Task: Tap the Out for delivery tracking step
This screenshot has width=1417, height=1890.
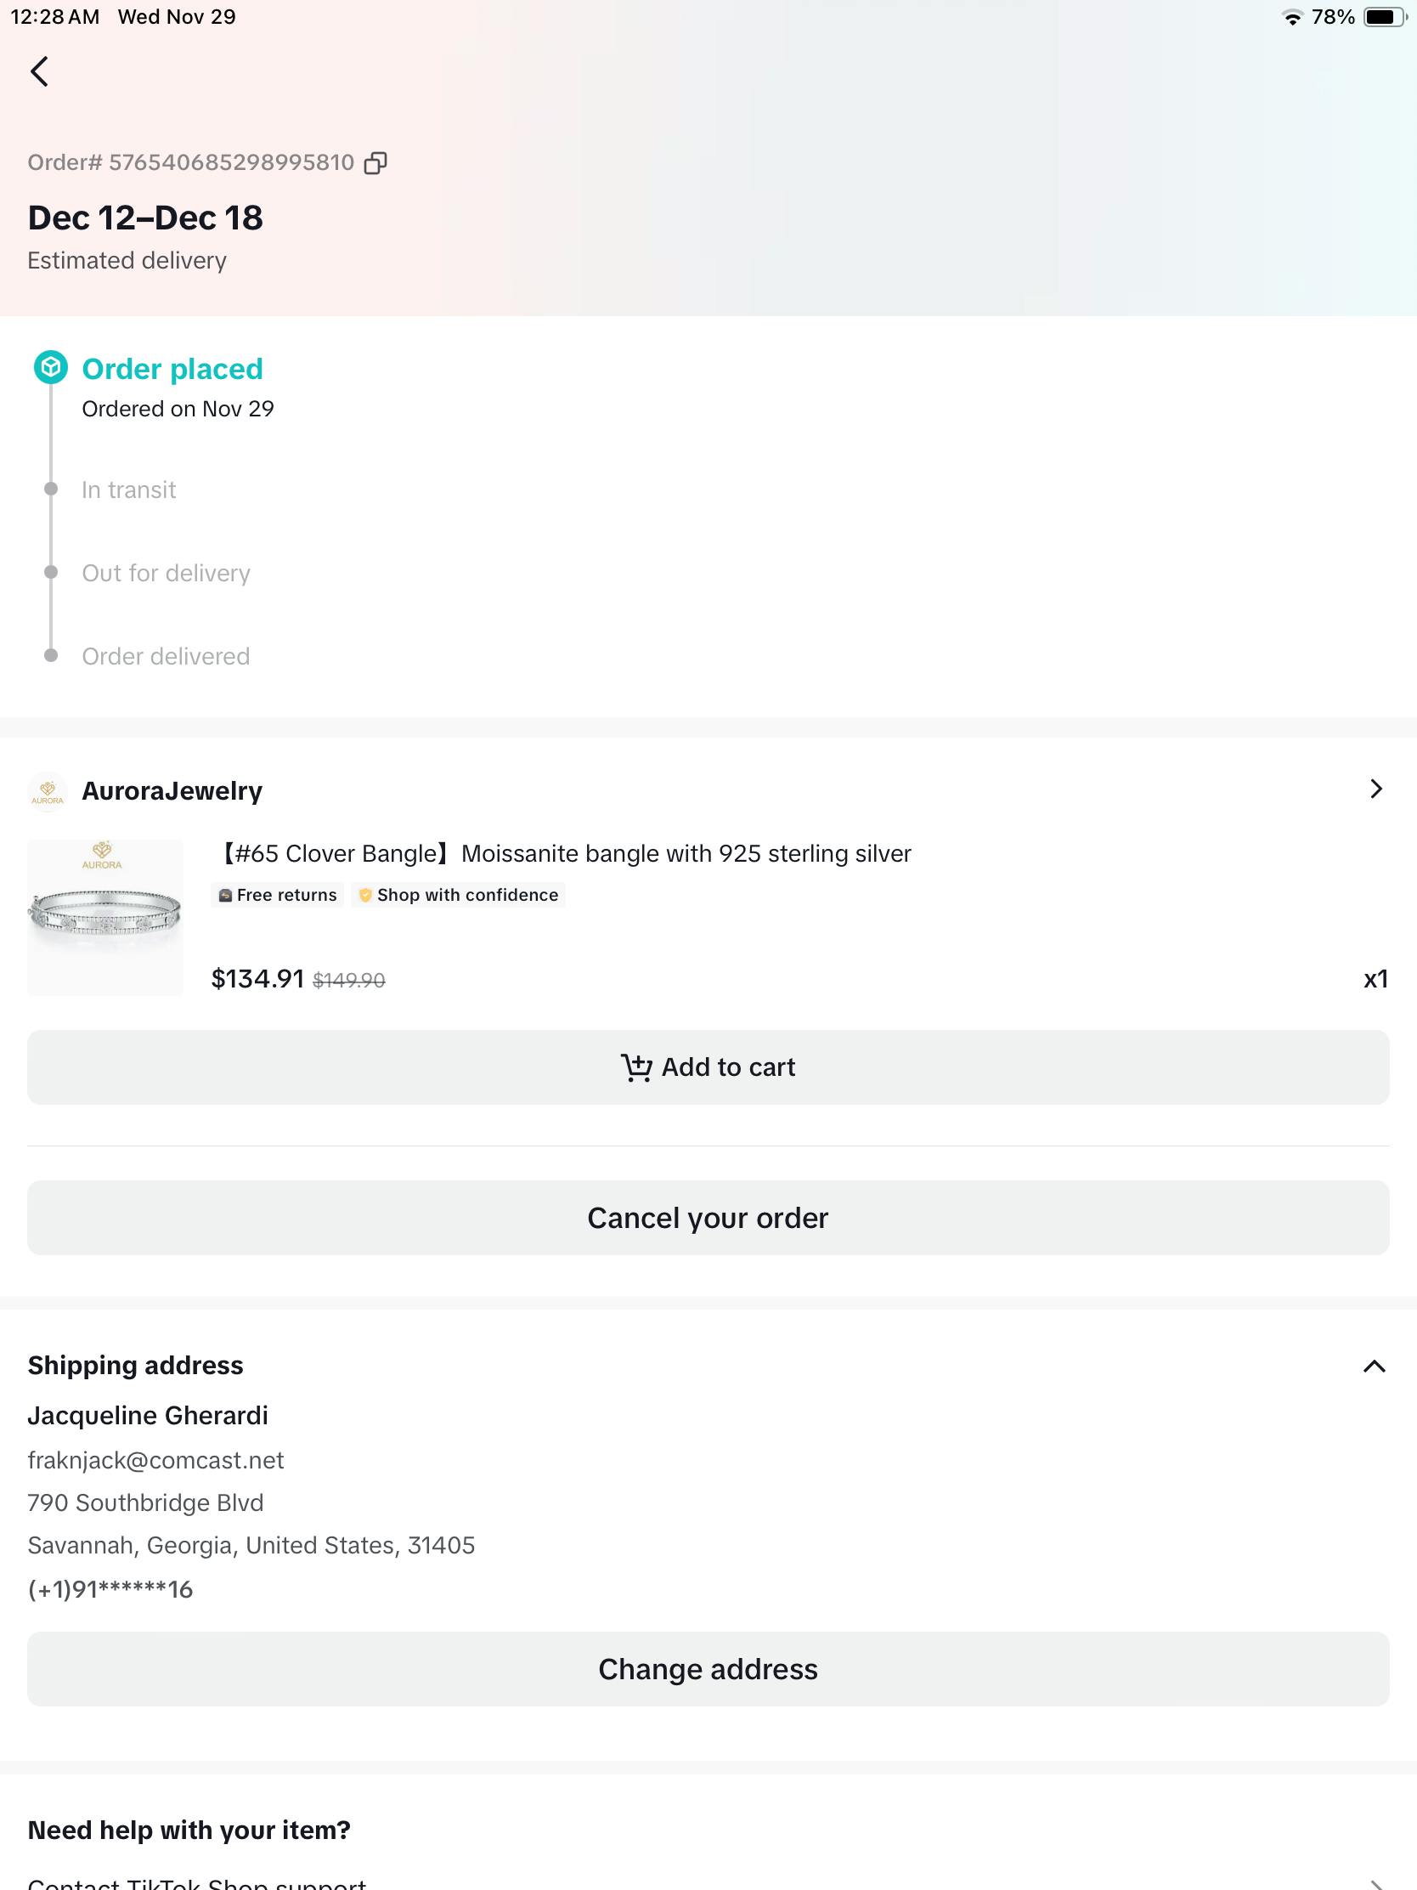Action: point(166,574)
